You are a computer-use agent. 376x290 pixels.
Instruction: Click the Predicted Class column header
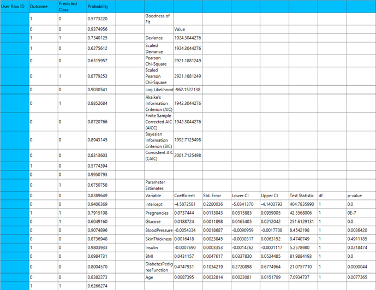point(72,7)
